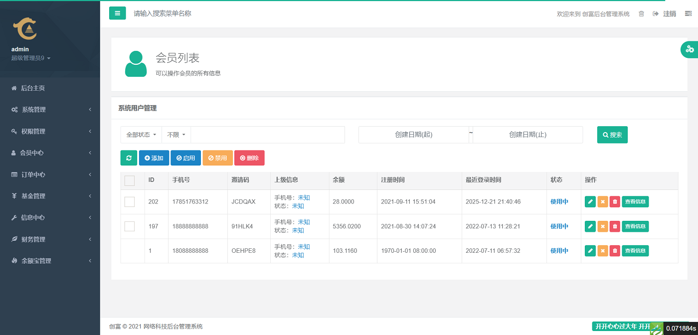Screen dimensions: 698x335
Task: Click the logout arrow icon beside 注销
Action: 655,13
